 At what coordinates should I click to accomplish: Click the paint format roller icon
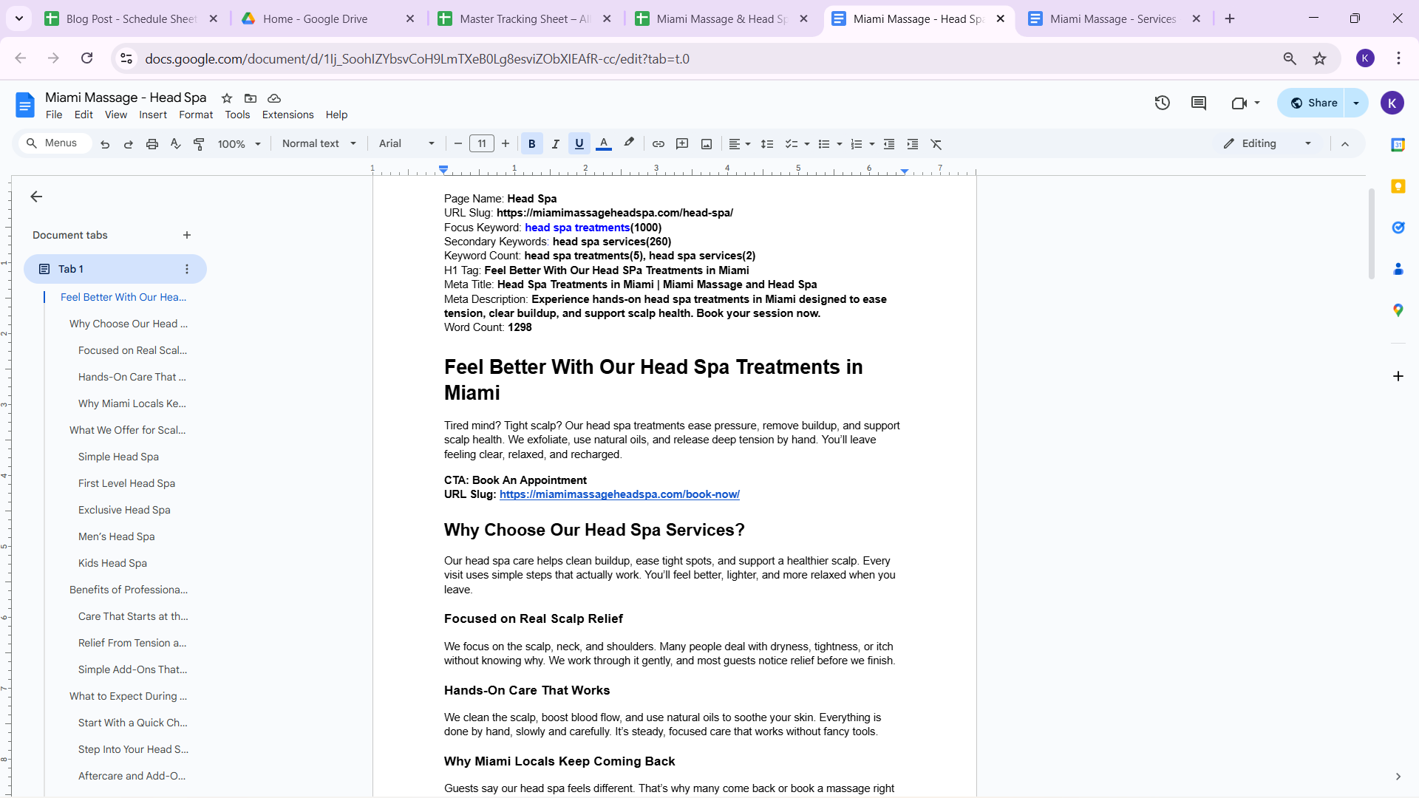click(199, 144)
